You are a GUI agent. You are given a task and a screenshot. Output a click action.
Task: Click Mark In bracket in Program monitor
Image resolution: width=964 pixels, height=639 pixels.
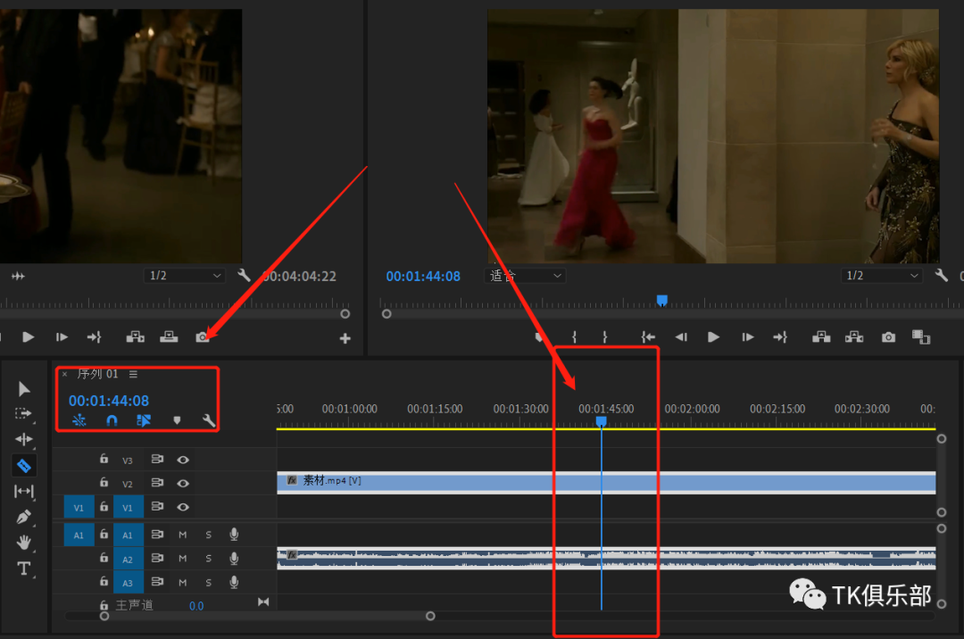pos(574,336)
